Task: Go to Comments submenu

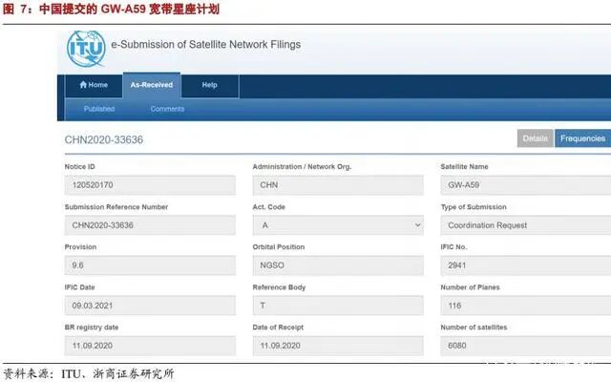Action: click(167, 109)
